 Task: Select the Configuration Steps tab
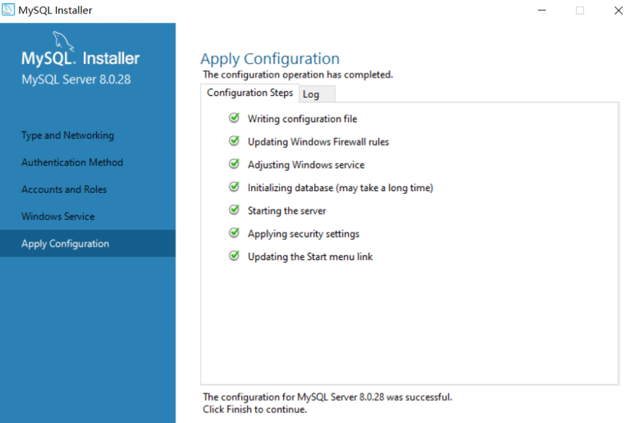250,93
